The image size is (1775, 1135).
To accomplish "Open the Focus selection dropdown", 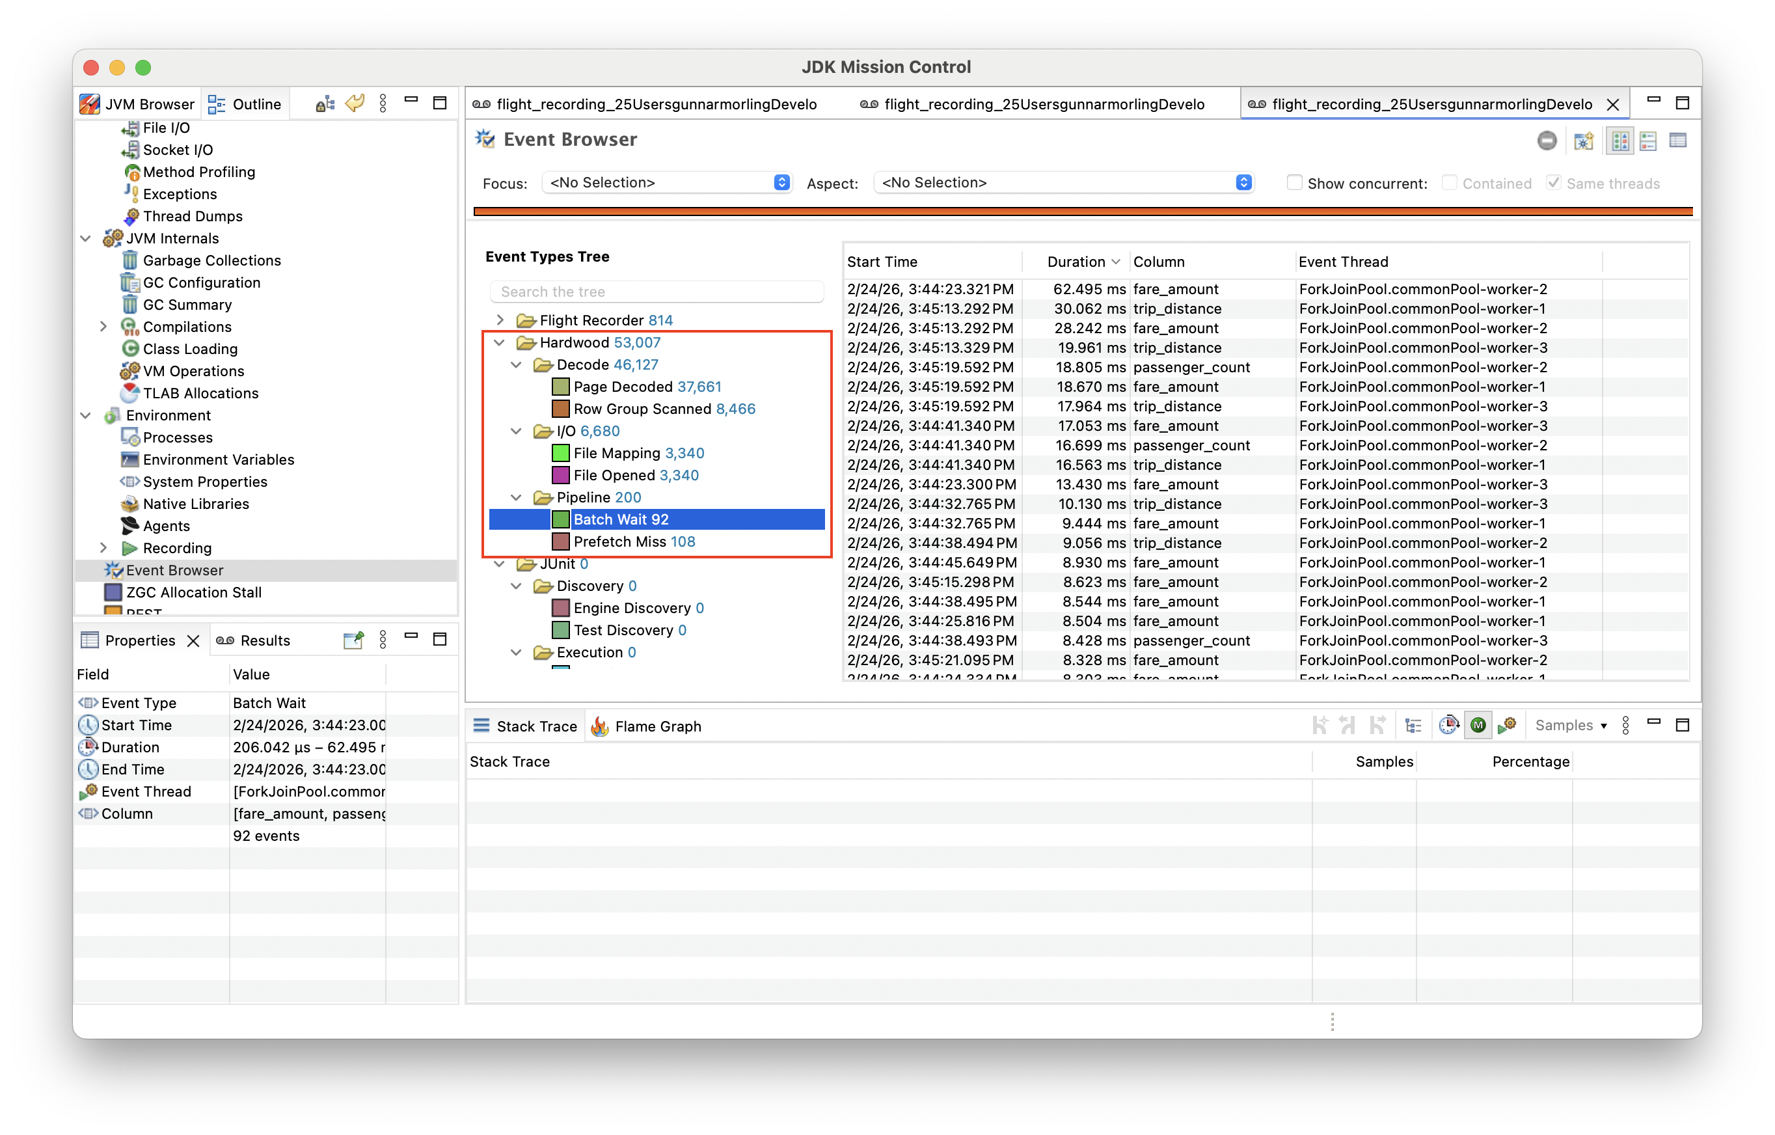I will 781,182.
